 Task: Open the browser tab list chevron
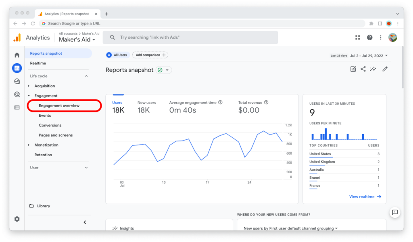pyautogui.click(x=397, y=14)
